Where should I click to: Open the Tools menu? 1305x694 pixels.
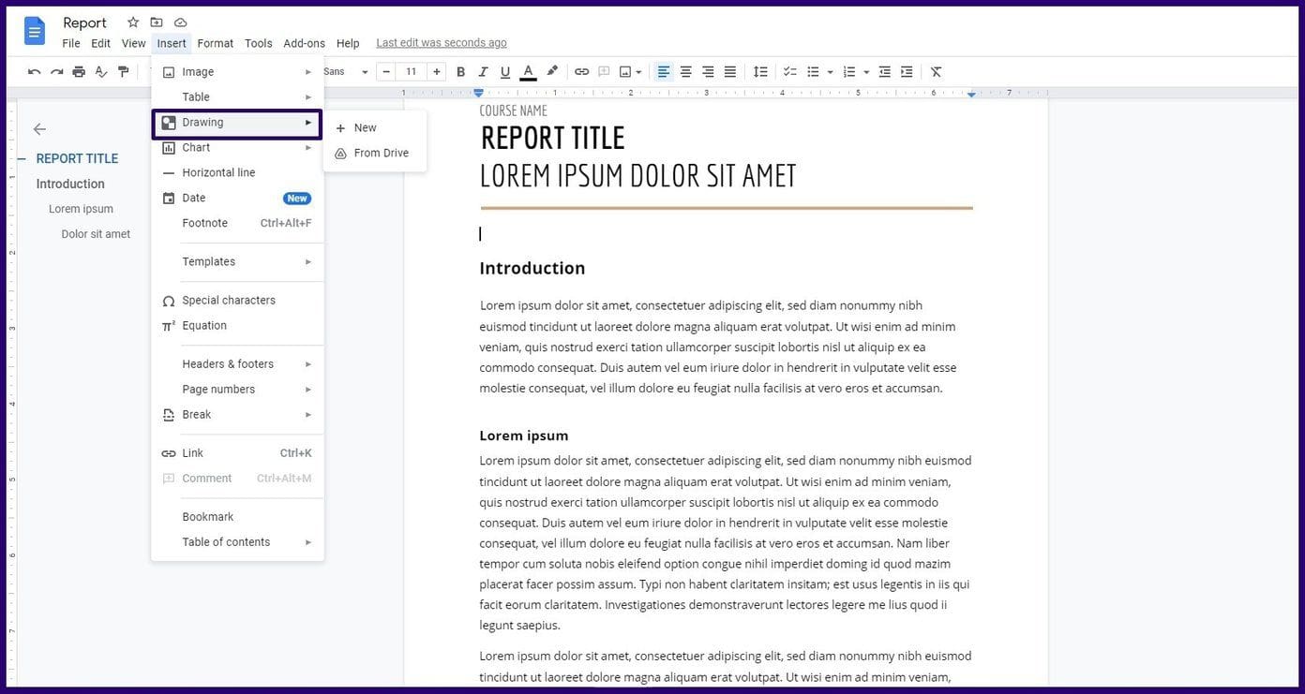259,43
